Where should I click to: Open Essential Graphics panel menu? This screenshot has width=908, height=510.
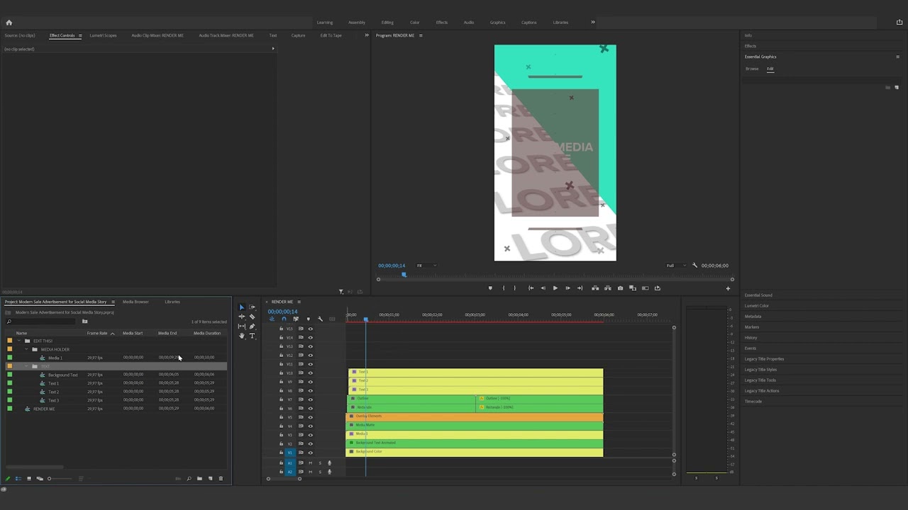point(897,57)
